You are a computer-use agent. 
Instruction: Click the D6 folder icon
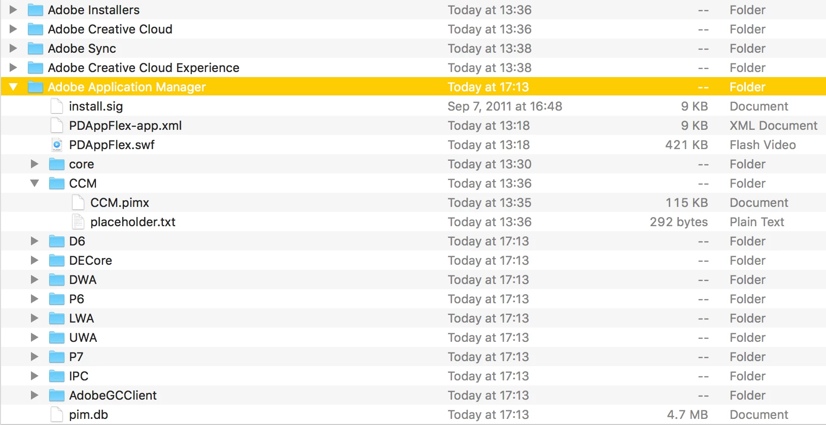coord(56,241)
